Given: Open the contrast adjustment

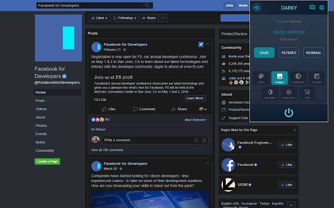Looking at the screenshot, I should [317, 78].
